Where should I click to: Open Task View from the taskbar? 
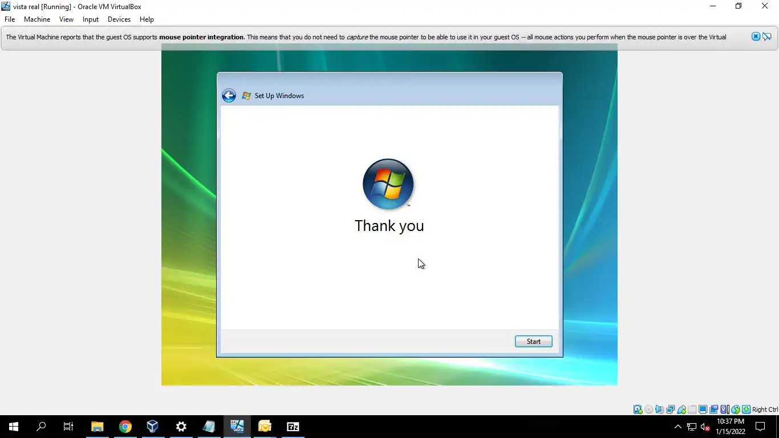tap(68, 427)
